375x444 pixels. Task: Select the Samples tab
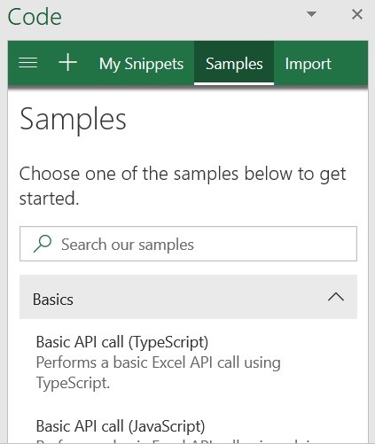(234, 63)
